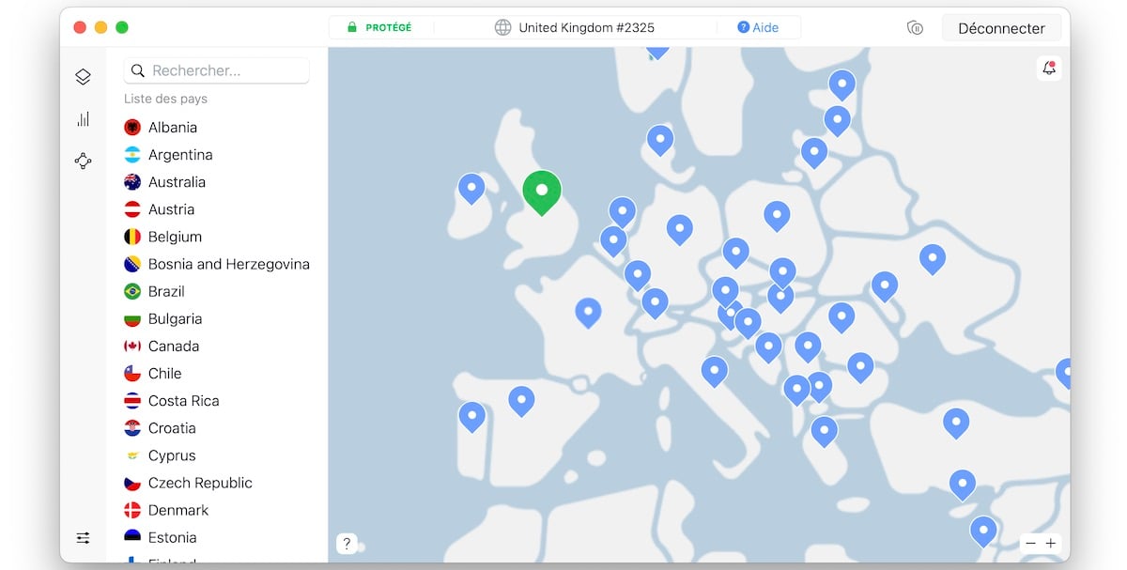Open Meshnet from the sidebar

(83, 161)
